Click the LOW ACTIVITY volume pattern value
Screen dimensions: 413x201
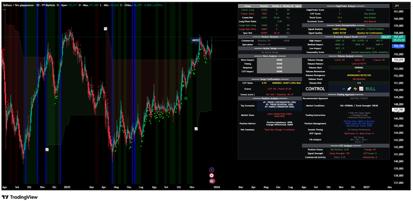tap(359, 64)
